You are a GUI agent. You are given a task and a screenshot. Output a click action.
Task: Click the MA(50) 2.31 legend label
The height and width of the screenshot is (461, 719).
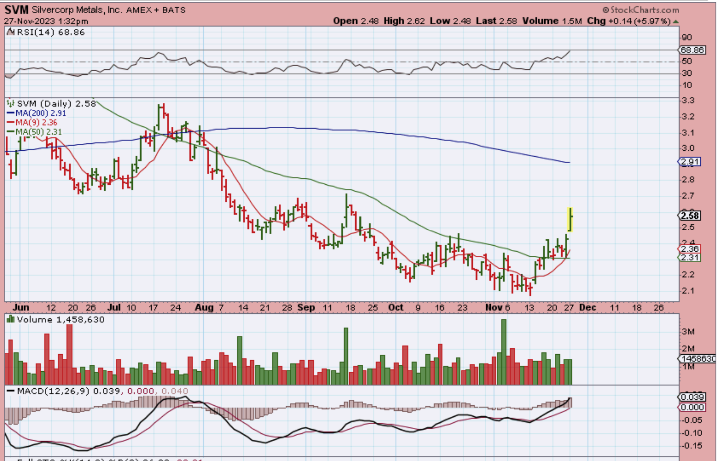(x=38, y=132)
